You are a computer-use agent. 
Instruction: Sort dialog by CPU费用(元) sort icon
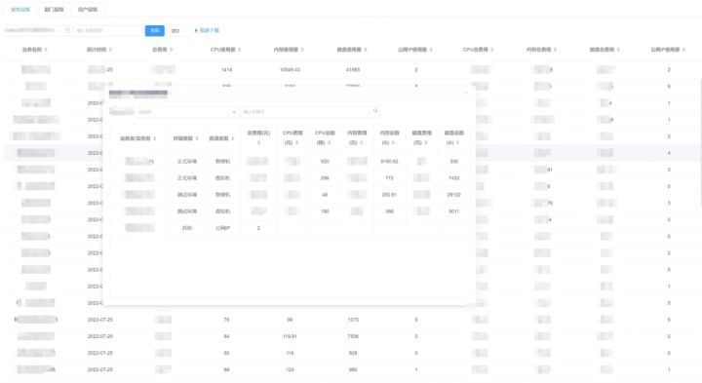(x=296, y=143)
